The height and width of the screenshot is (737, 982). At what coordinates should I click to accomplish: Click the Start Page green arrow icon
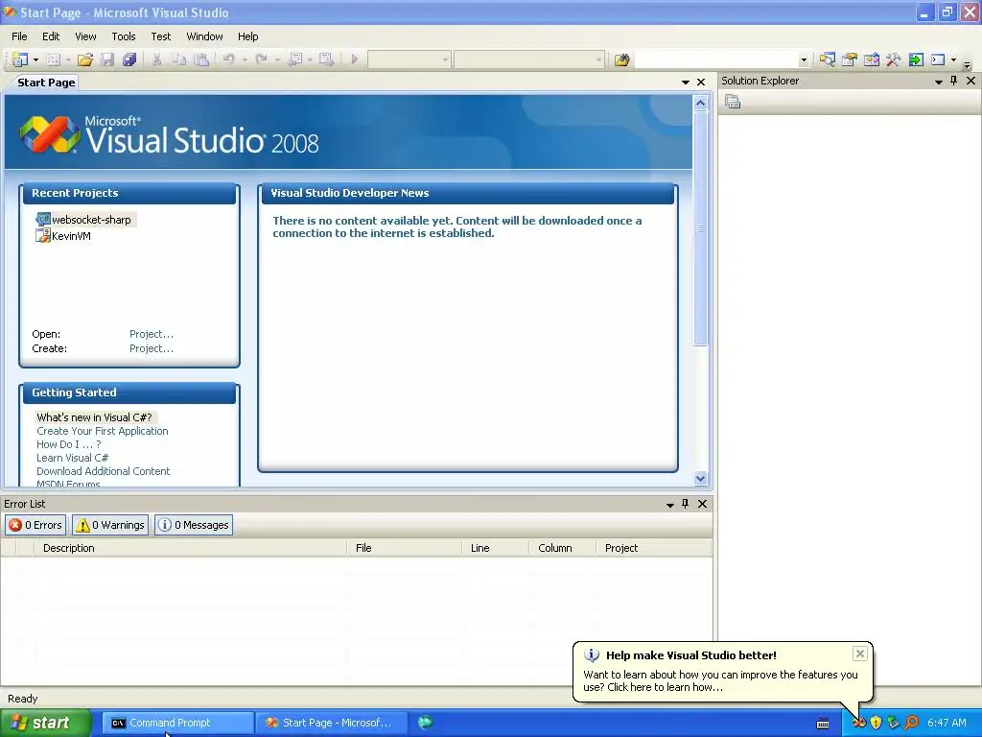916,59
